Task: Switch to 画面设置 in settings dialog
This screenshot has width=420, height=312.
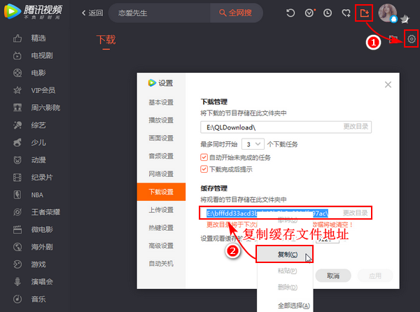Action: (161, 138)
